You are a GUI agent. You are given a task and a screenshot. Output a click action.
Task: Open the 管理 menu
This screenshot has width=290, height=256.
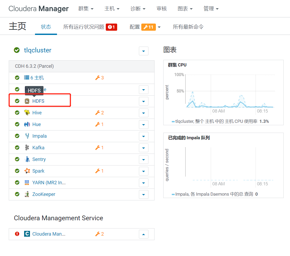pyautogui.click(x=211, y=9)
